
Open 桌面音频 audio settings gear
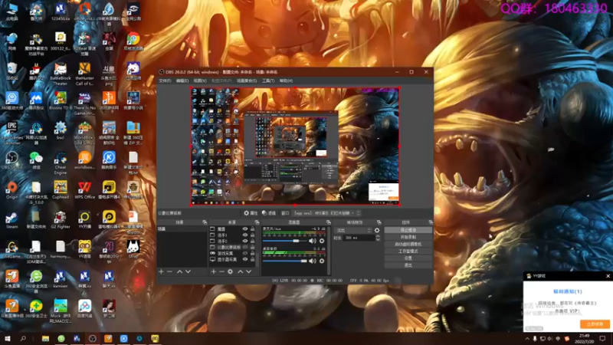click(x=322, y=261)
